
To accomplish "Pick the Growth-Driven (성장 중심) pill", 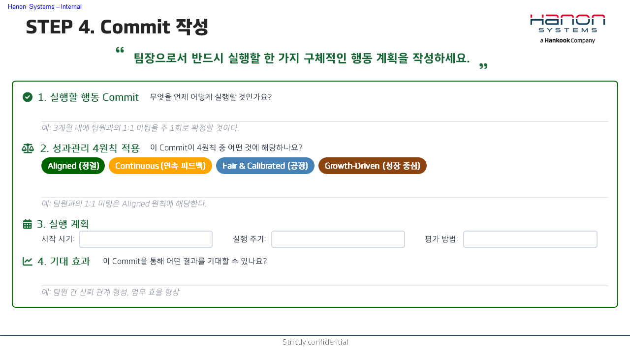I will 373,166.
